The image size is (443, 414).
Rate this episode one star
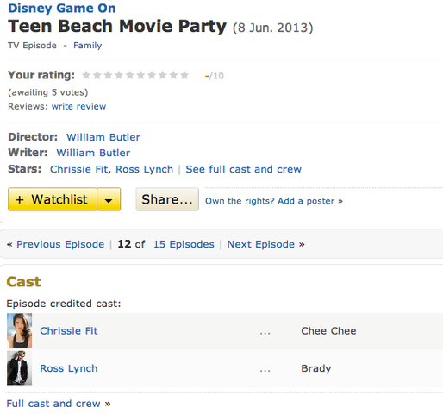pyautogui.click(x=86, y=75)
